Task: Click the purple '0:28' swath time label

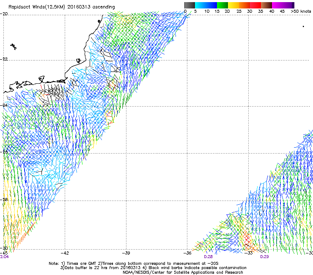Action: pos(208,257)
